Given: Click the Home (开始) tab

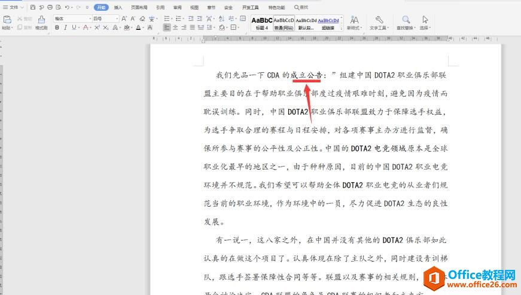Looking at the screenshot, I should click(x=101, y=7).
